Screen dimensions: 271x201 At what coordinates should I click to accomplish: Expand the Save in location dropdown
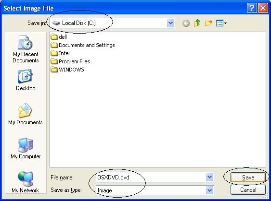(170, 23)
